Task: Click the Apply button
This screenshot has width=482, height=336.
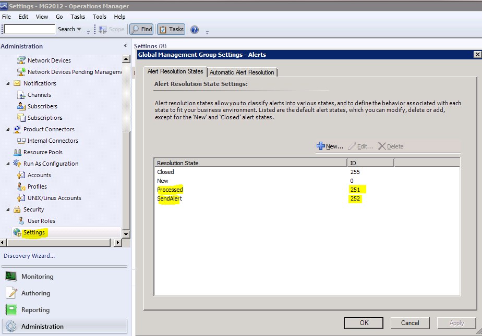Action: pyautogui.click(x=456, y=323)
